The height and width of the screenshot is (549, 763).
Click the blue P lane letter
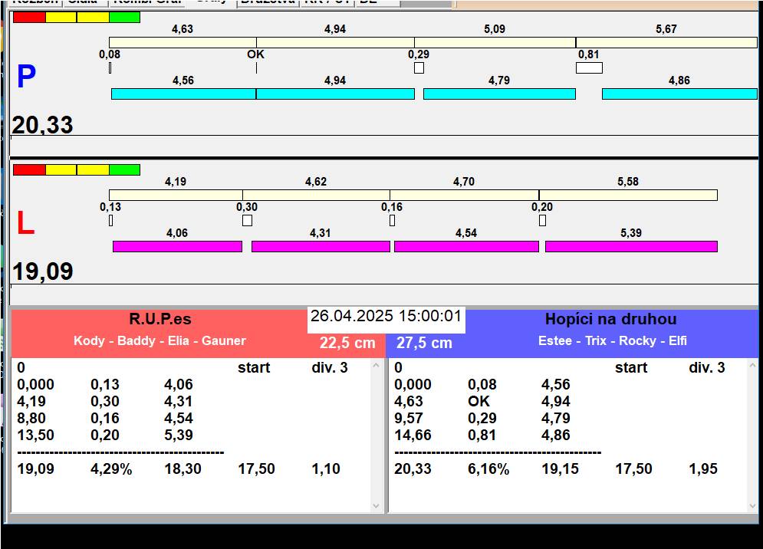26,77
